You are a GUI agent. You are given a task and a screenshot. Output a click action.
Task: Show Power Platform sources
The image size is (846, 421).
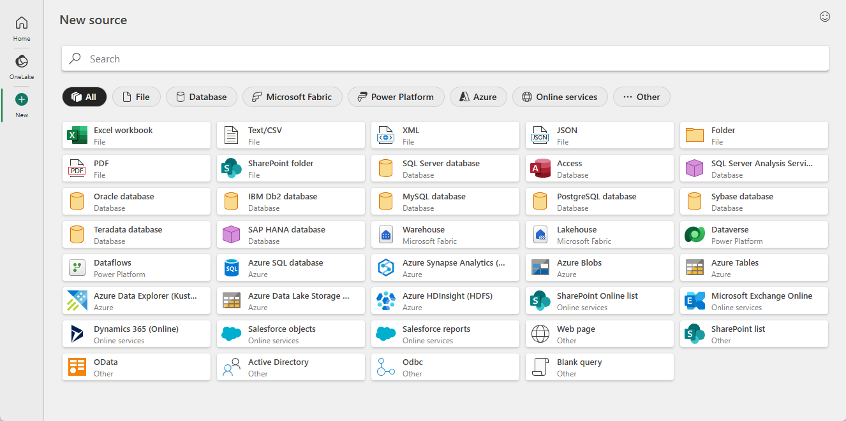click(396, 97)
